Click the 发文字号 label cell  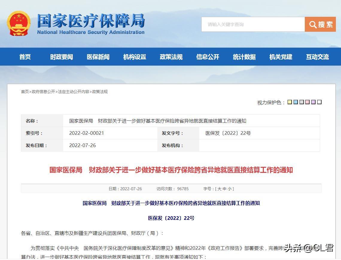coord(178,133)
